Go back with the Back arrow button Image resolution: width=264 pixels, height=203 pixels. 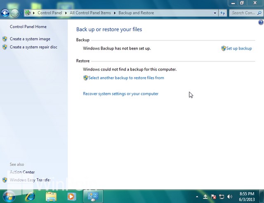[x=5, y=13]
